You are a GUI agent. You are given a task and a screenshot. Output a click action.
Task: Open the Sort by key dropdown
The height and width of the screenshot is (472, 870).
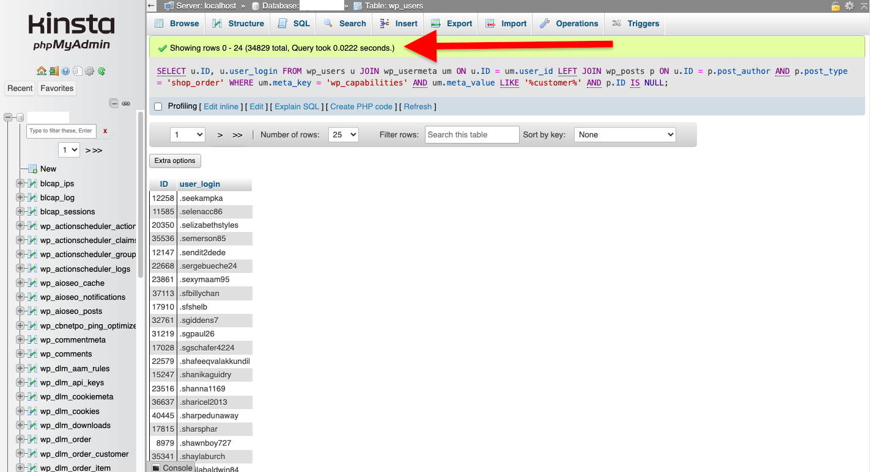click(624, 135)
